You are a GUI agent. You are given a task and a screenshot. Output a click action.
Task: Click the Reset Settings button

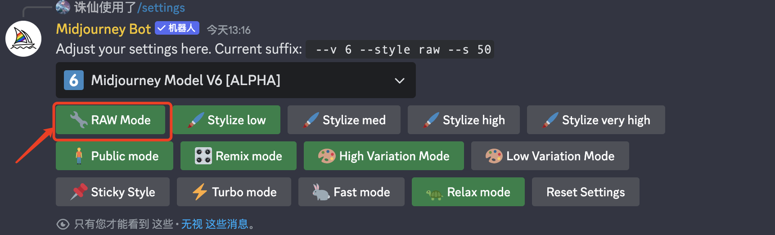pyautogui.click(x=586, y=192)
